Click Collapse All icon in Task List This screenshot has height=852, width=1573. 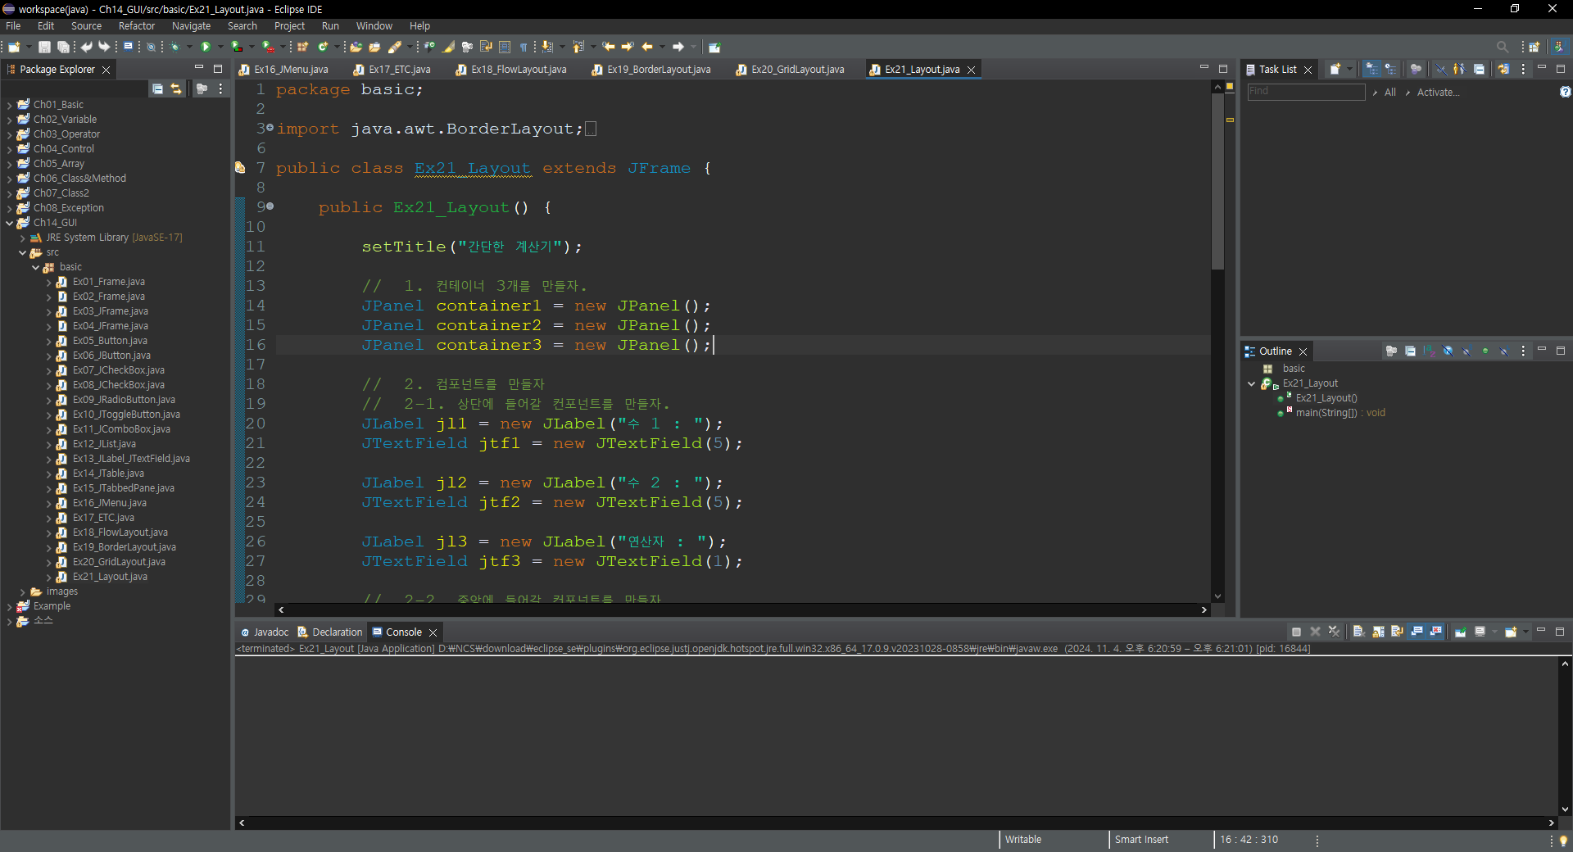[x=1479, y=70]
